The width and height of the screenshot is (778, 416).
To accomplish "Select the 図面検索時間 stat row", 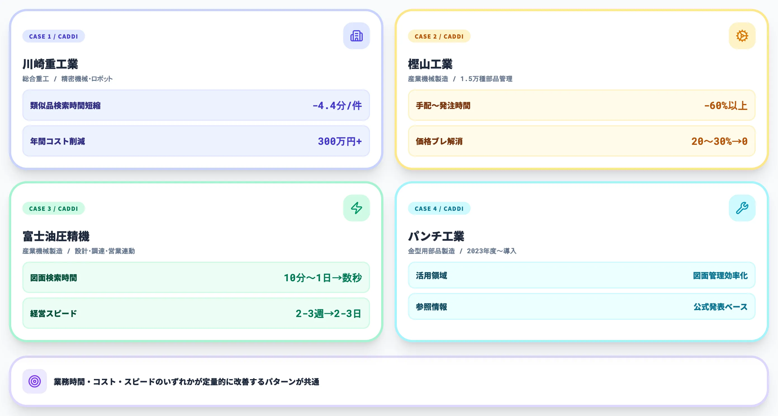I will pos(196,278).
